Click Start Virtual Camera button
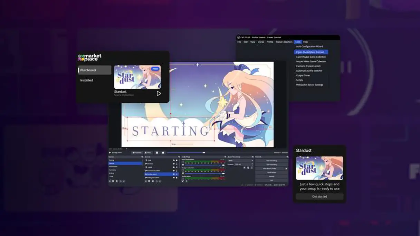The height and width of the screenshot is (236, 420). click(x=270, y=168)
